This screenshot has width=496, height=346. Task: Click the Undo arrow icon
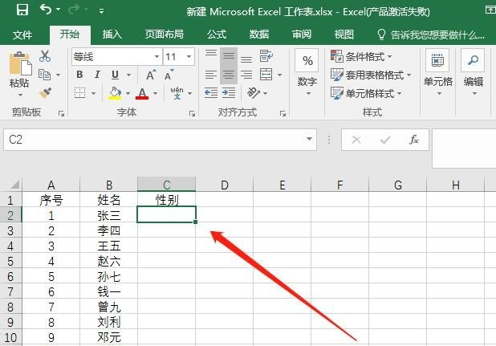point(46,10)
